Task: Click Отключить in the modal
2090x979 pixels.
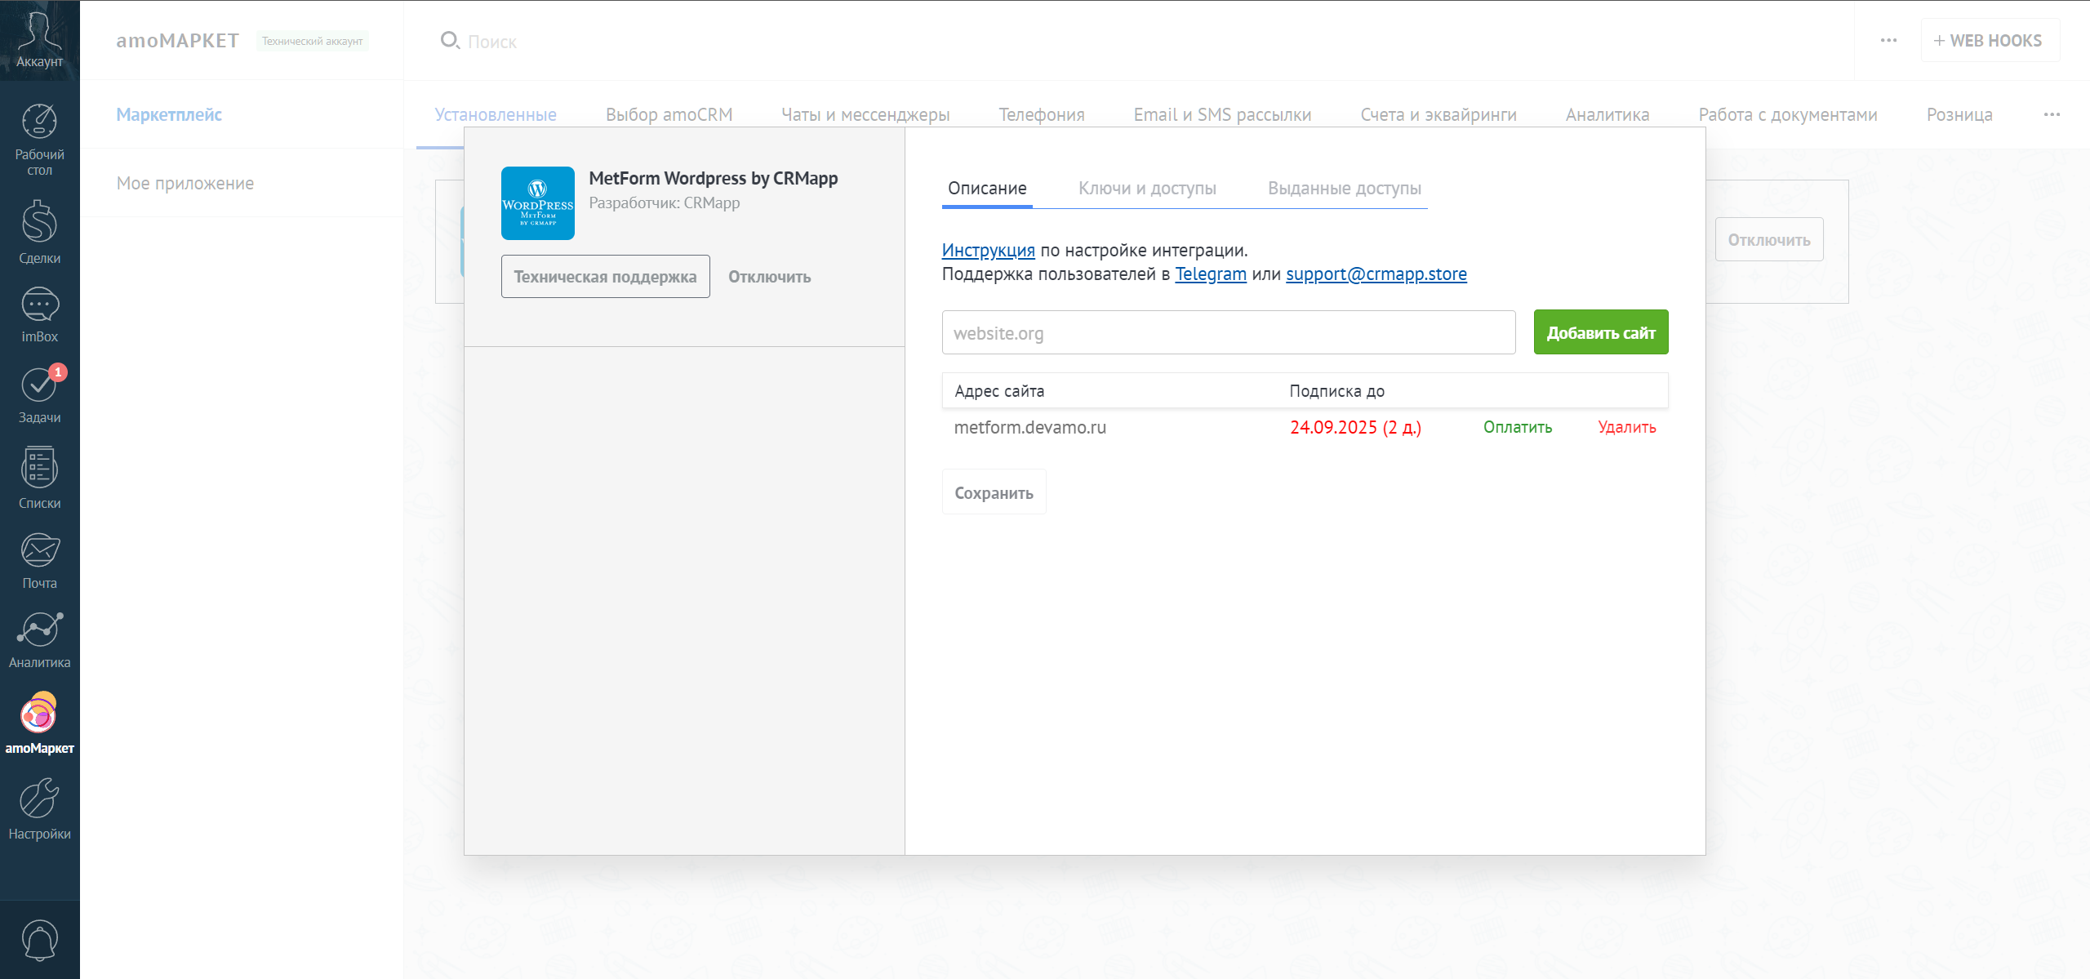Action: click(770, 277)
